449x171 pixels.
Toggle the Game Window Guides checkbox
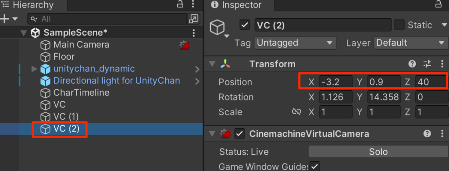point(315,167)
